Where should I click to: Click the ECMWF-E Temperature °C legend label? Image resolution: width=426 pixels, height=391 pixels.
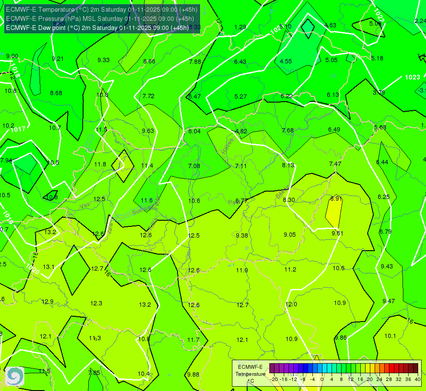250,374
